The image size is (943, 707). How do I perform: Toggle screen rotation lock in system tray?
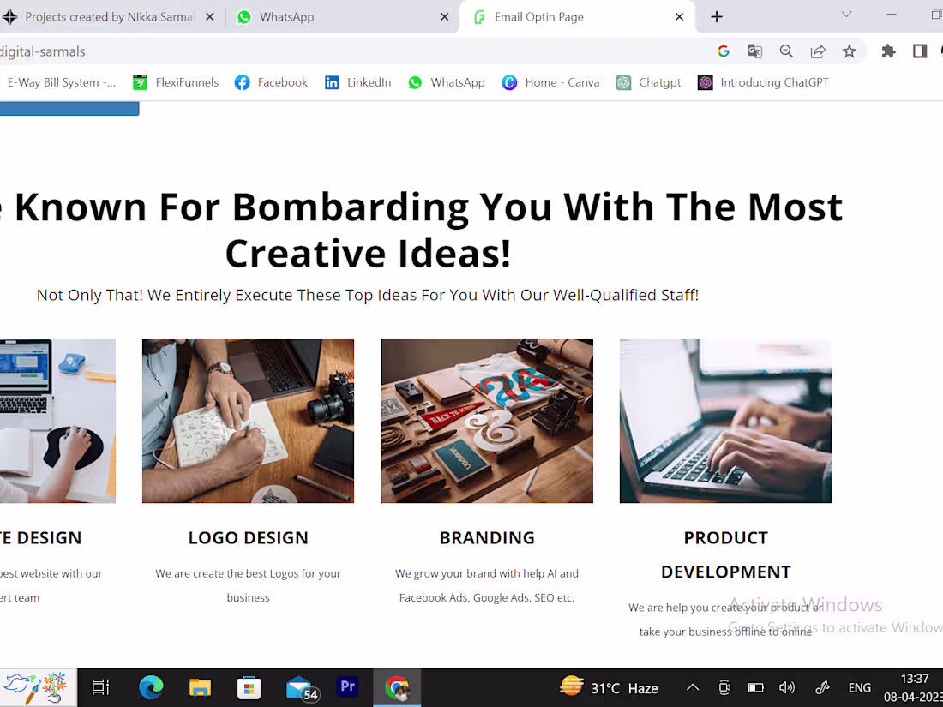(724, 686)
